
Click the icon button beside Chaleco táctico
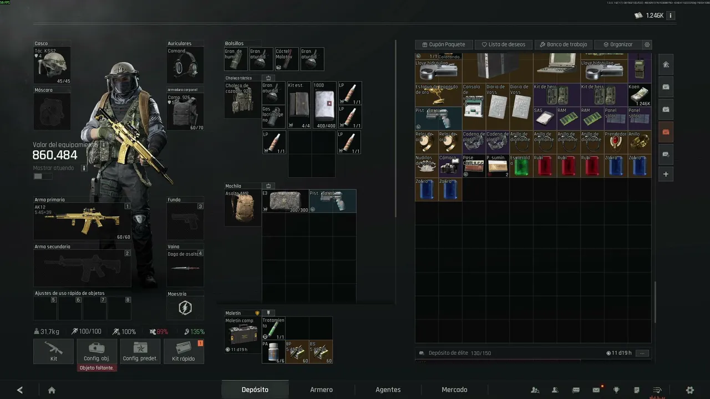click(268, 78)
